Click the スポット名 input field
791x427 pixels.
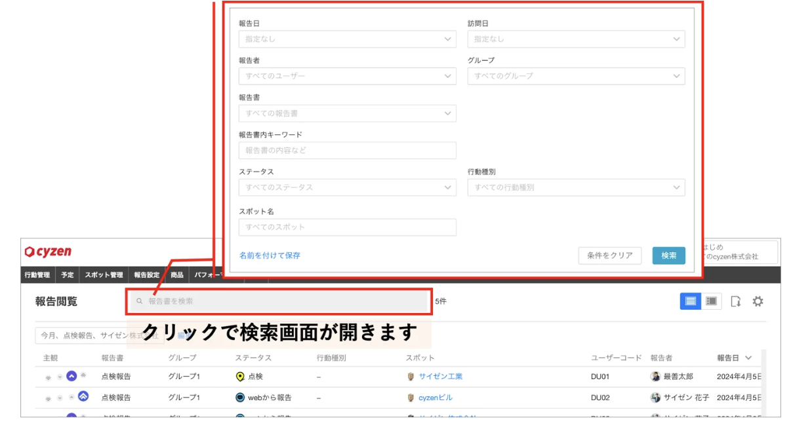click(x=348, y=227)
